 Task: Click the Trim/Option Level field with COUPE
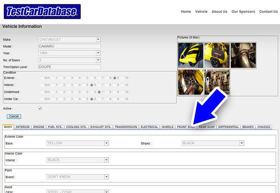[70, 67]
